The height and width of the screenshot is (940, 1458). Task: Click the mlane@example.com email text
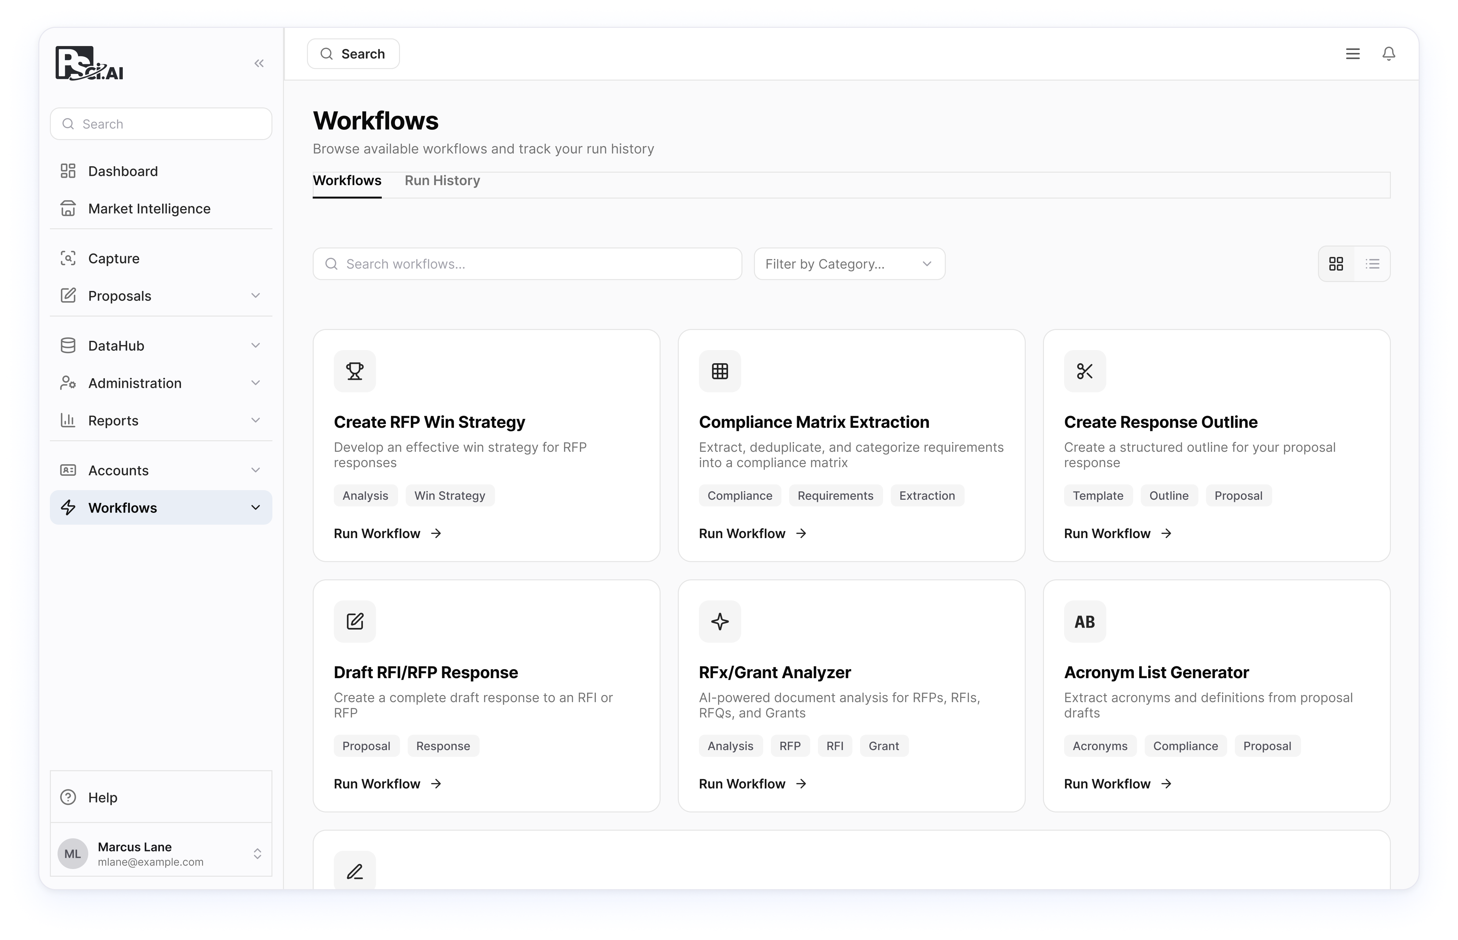coord(151,862)
